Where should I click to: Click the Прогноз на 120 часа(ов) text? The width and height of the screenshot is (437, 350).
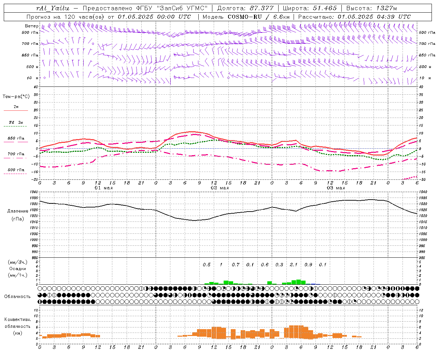[66, 17]
